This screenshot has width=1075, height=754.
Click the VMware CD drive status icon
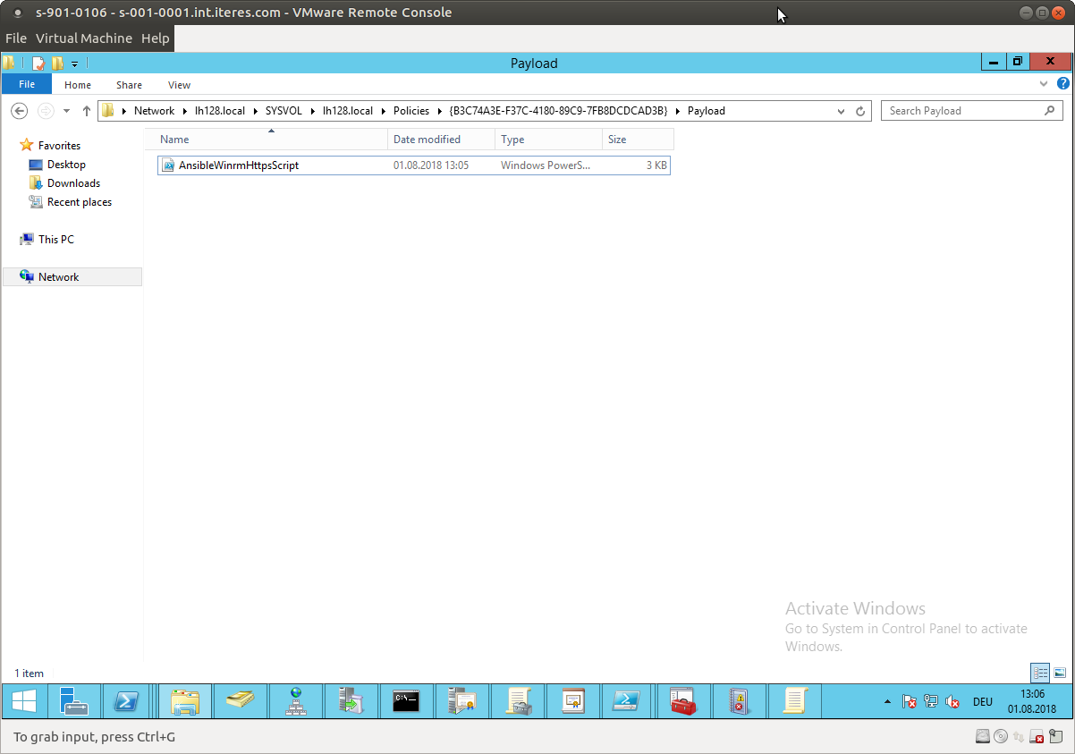(1001, 737)
